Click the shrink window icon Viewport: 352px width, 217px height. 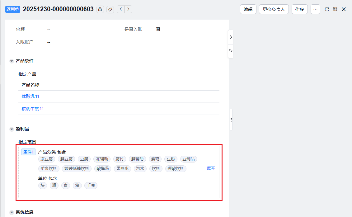click(335, 9)
